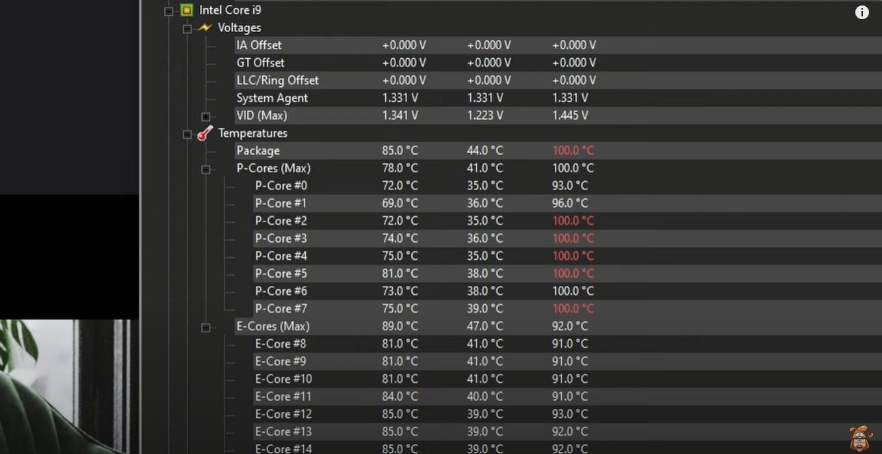Collapse the Intel Core i9 tree node
The height and width of the screenshot is (454, 882).
[168, 11]
